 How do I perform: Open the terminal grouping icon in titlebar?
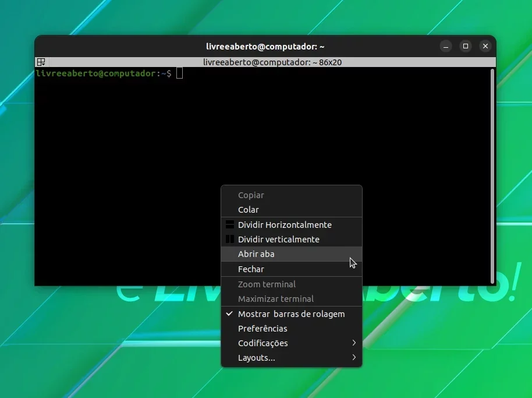pyautogui.click(x=41, y=62)
